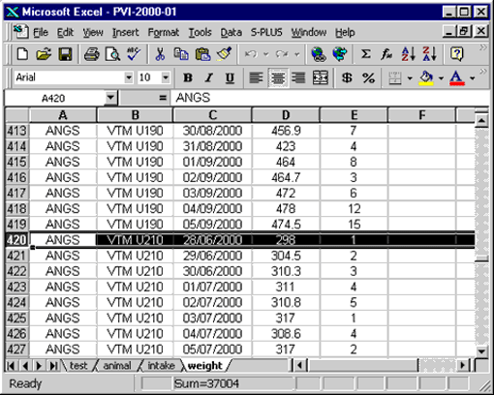494x395 pixels.
Task: Copy selection using the Copy icon
Action: tap(181, 54)
